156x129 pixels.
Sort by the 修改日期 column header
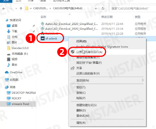(x=107, y=17)
